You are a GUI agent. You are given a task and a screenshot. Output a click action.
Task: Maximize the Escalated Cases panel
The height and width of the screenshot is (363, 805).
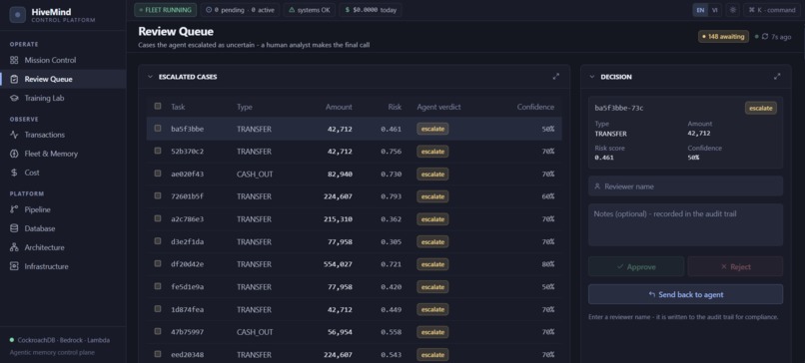(556, 77)
